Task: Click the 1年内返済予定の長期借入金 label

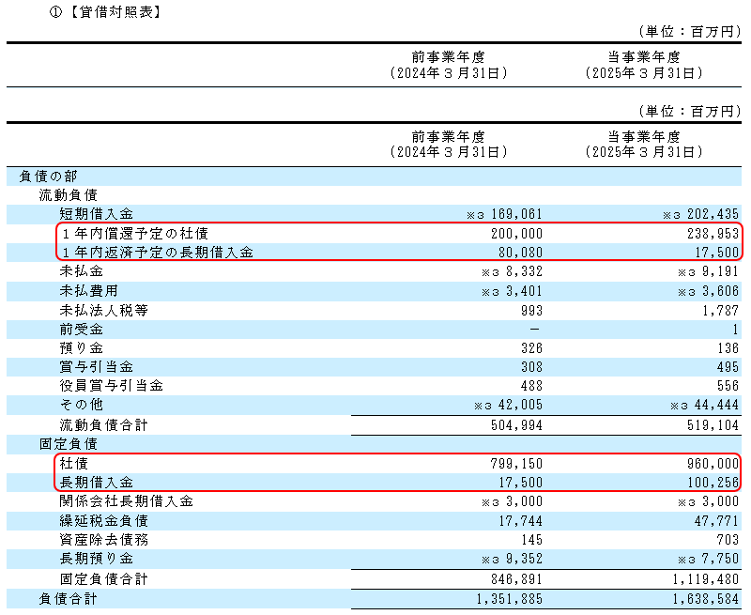Action: tap(157, 253)
